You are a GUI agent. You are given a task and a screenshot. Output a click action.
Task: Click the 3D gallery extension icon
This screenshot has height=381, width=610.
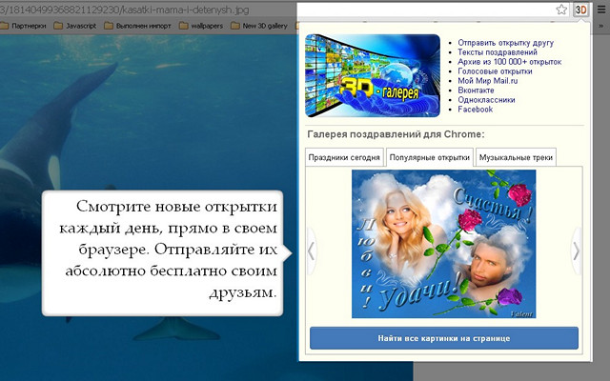tap(580, 10)
